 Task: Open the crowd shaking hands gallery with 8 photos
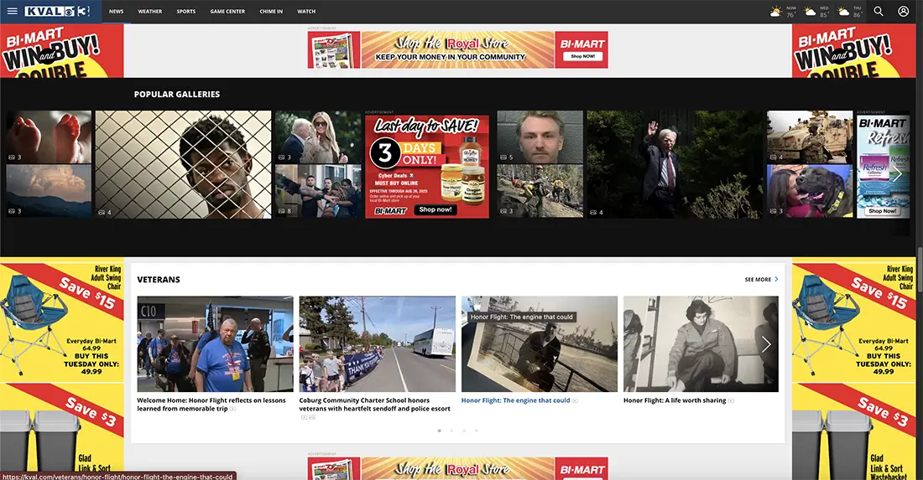coord(319,191)
